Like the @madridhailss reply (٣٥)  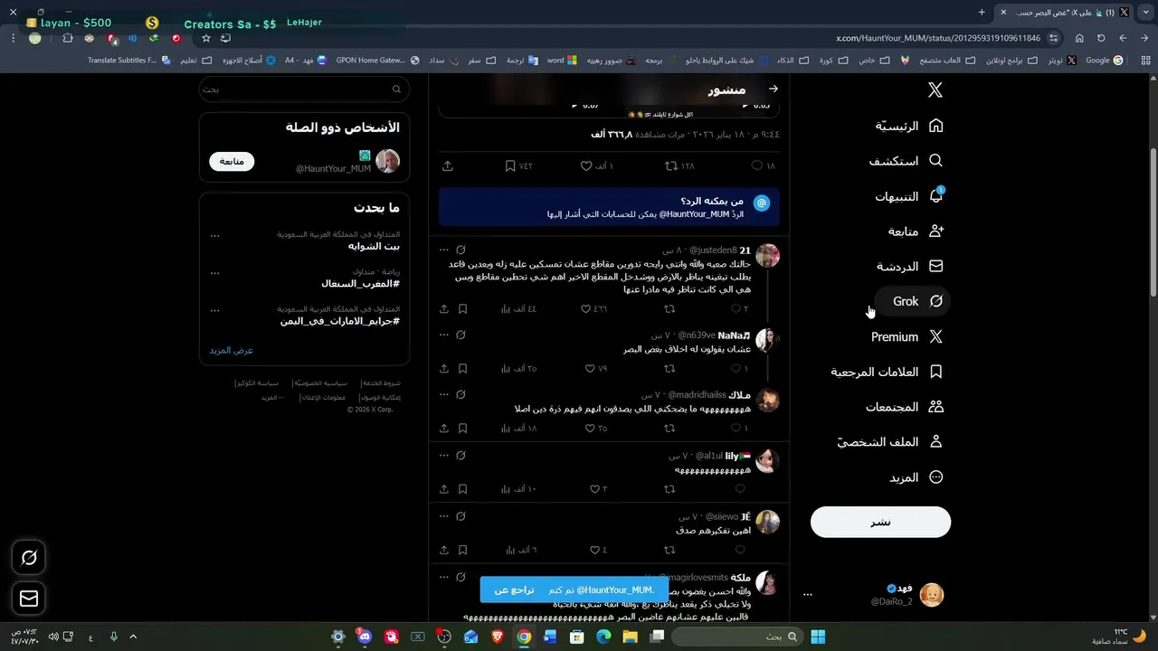[590, 429]
